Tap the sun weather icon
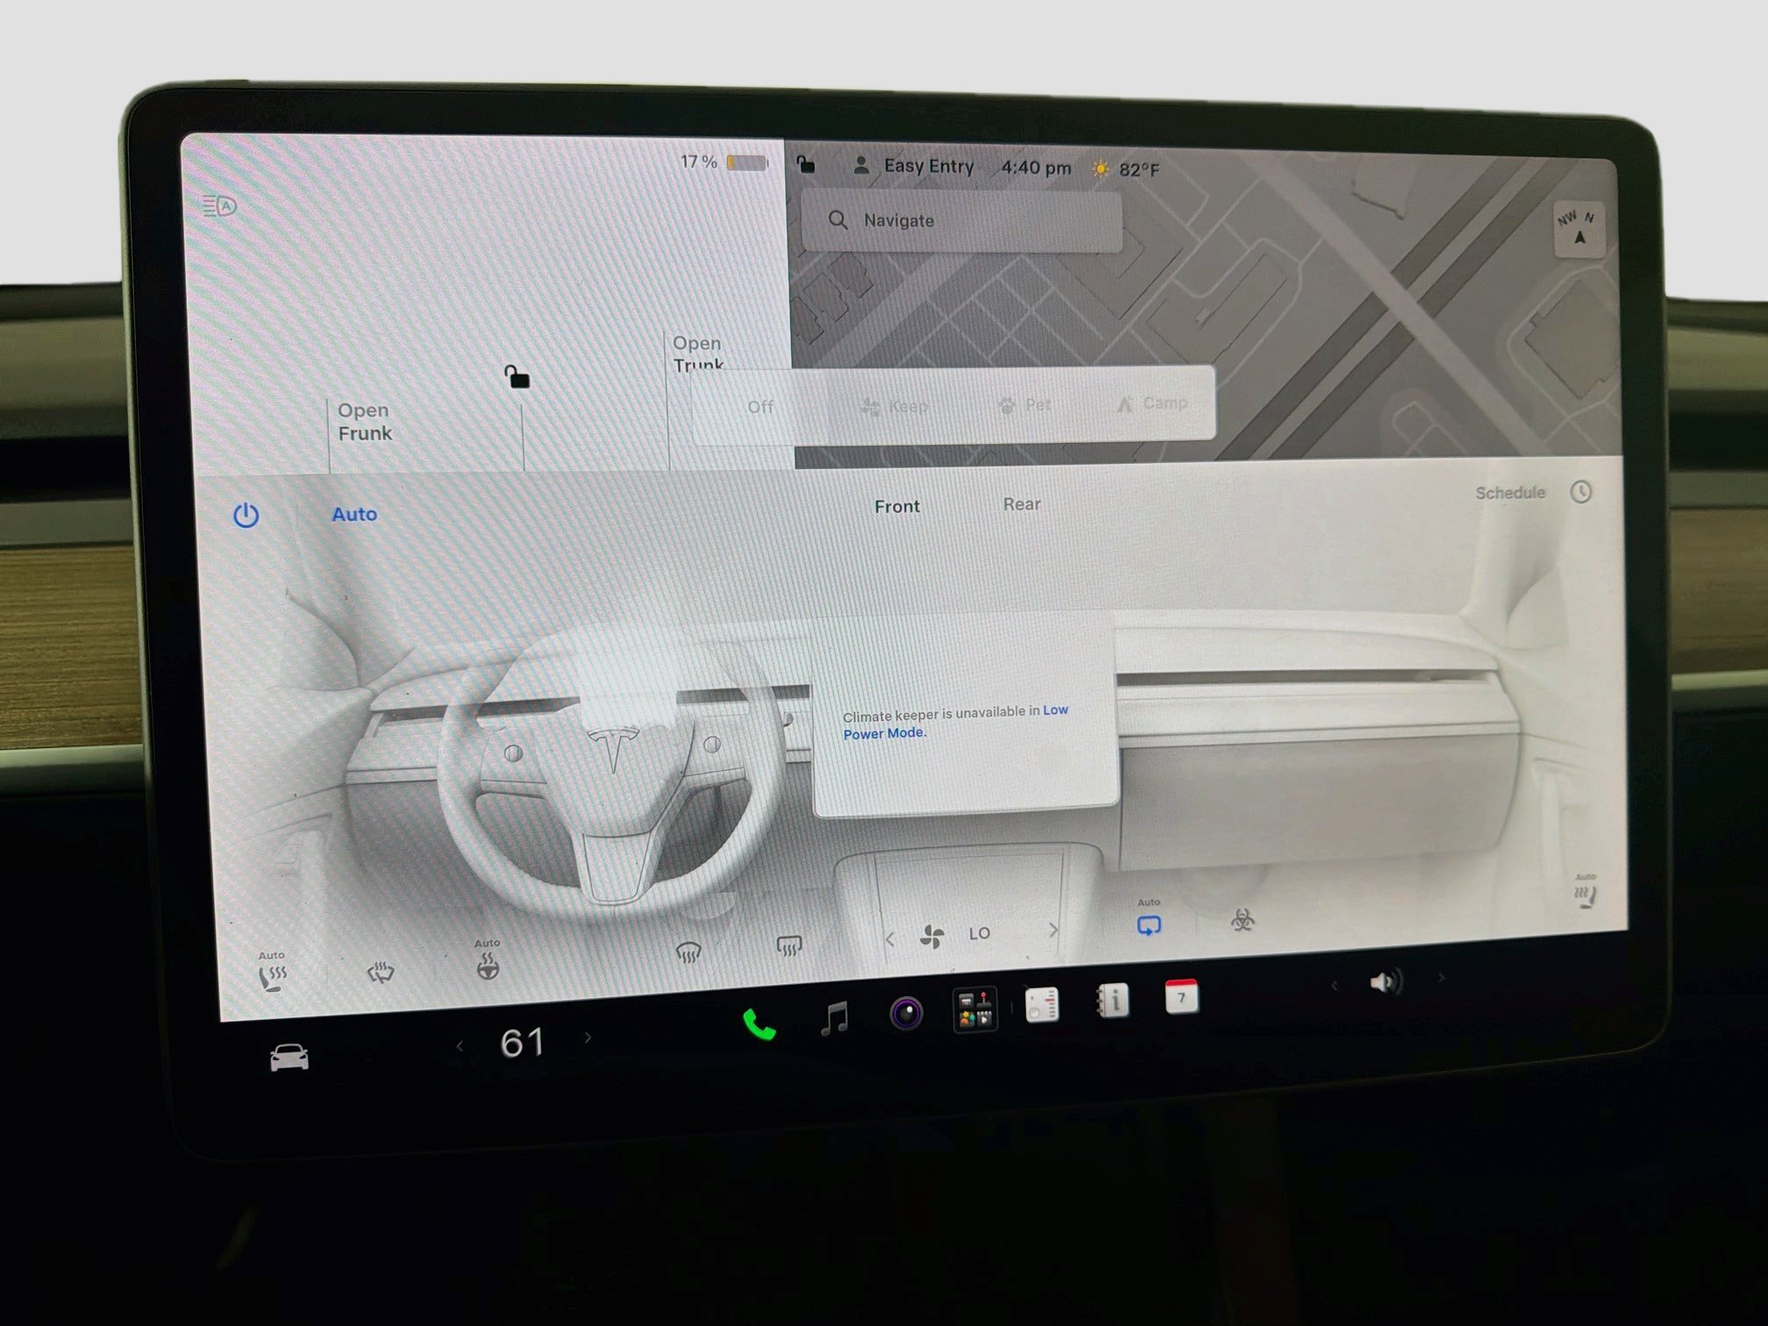Screen dimensions: 1768x1326 pos(1100,168)
